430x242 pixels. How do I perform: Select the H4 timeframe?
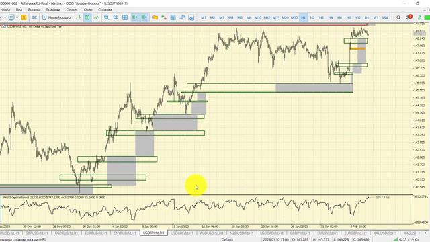point(330,17)
